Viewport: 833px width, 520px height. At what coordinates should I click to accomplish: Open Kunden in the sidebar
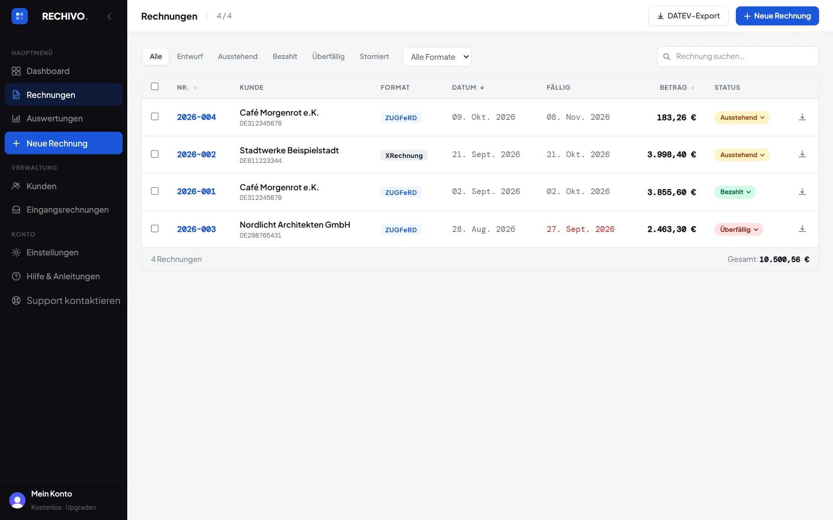[64, 186]
